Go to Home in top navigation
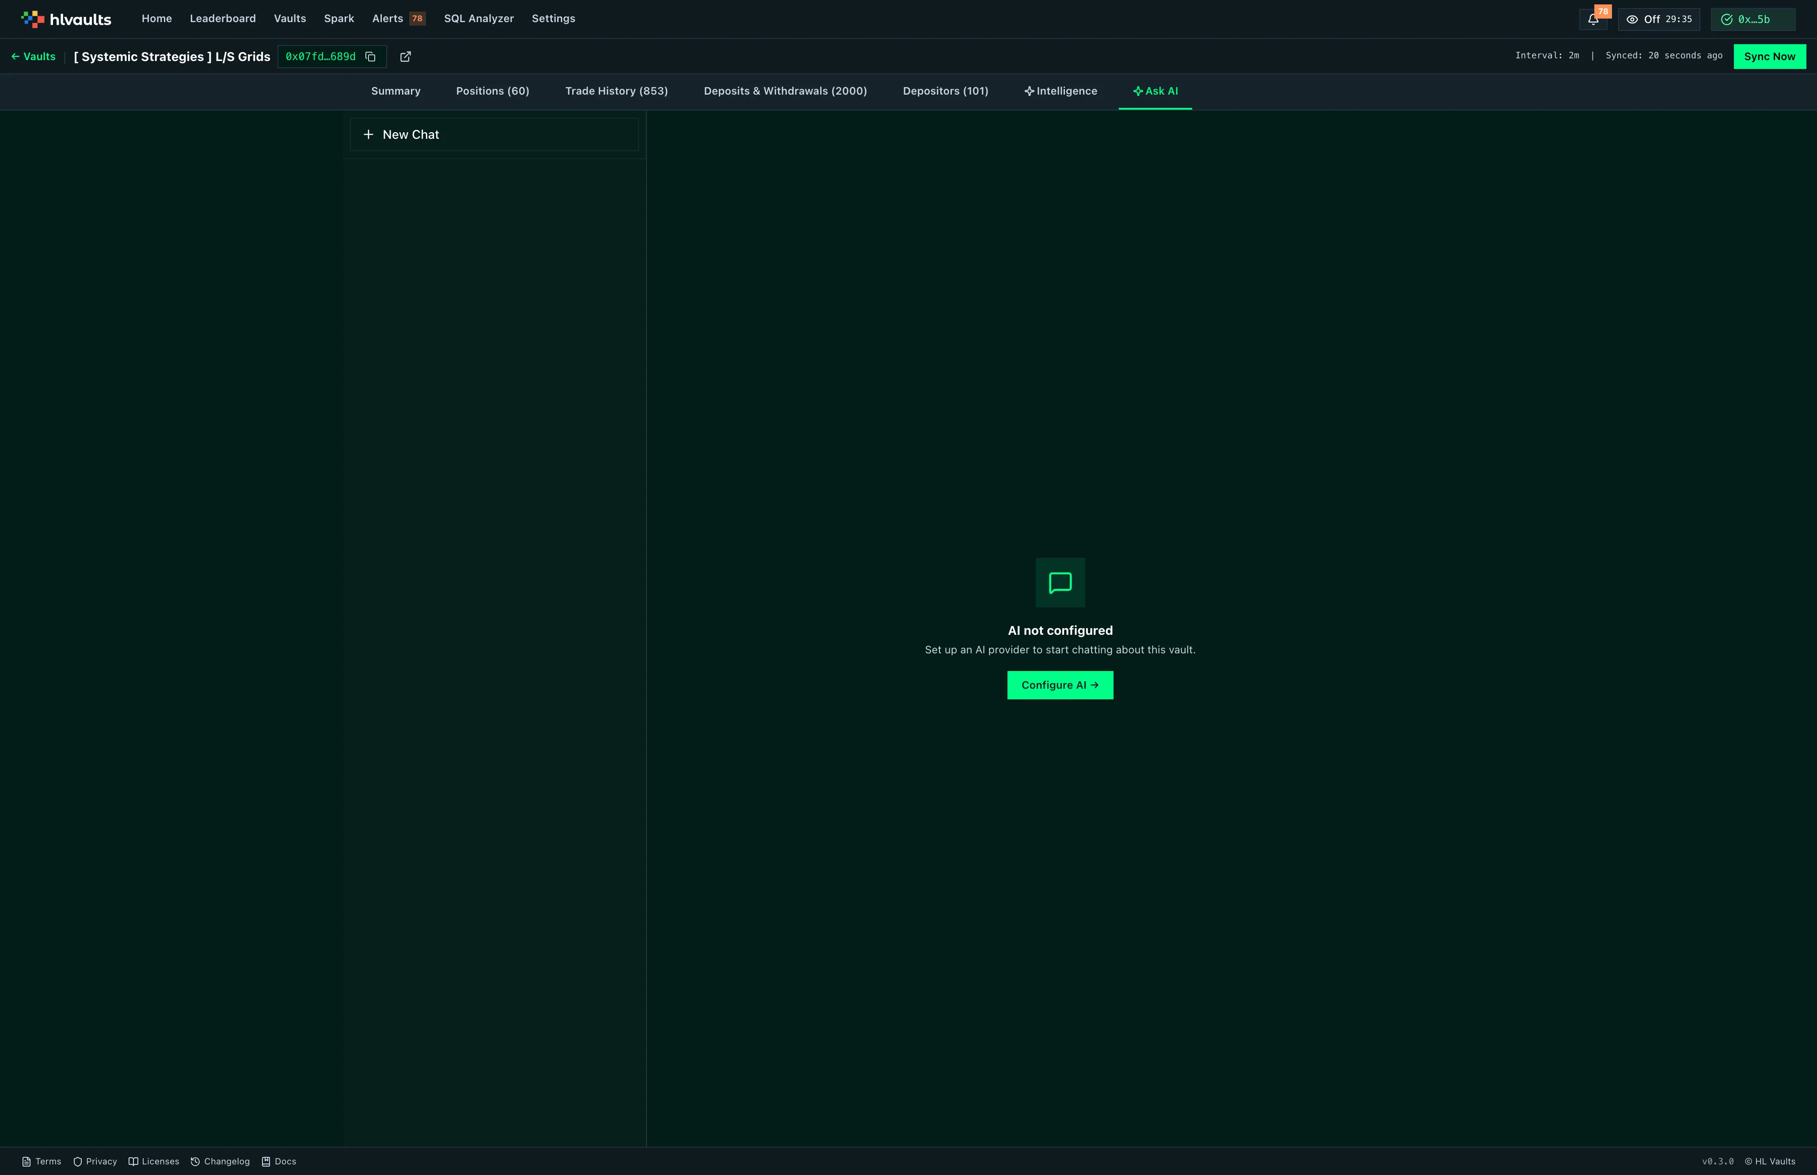 point(156,18)
